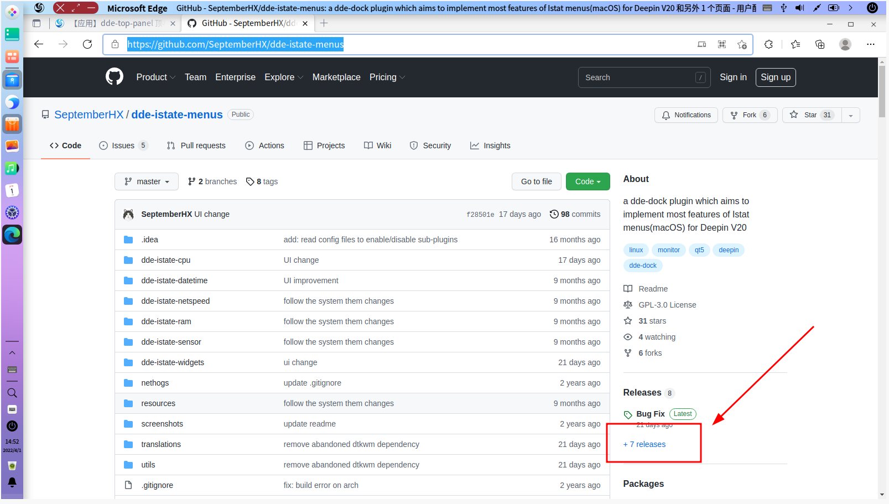Click the linux topic tag

pyautogui.click(x=636, y=250)
